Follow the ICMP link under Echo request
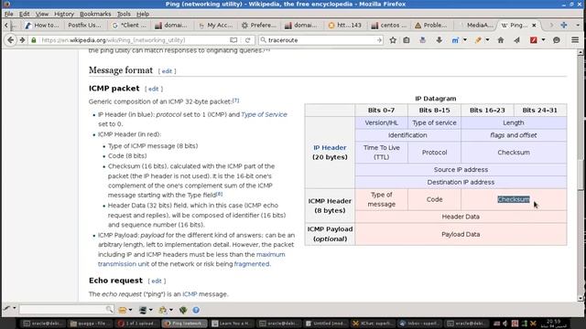 click(x=190, y=294)
